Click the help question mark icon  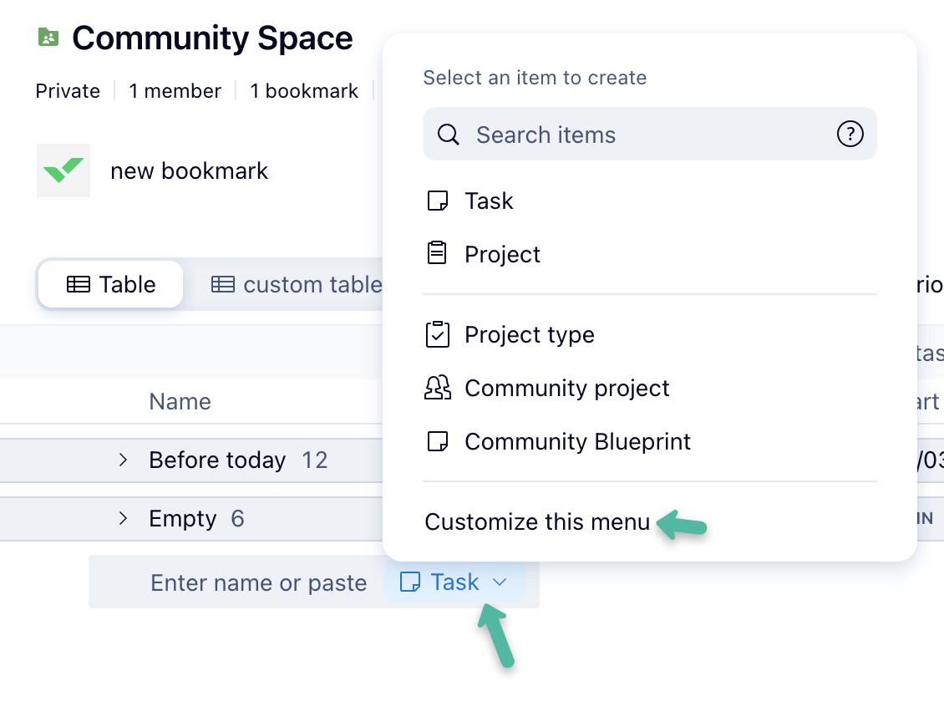[850, 134]
